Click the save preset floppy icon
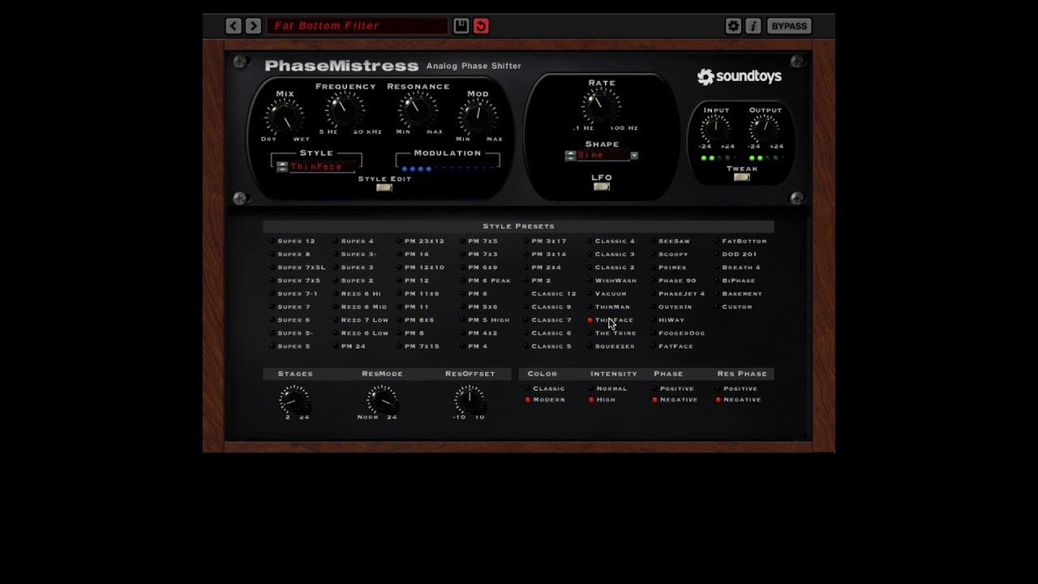This screenshot has width=1038, height=584. click(x=461, y=26)
